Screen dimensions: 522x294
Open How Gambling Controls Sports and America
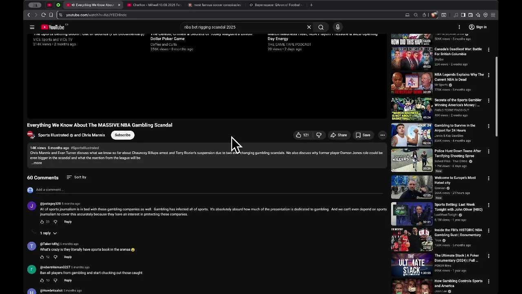[458, 283]
